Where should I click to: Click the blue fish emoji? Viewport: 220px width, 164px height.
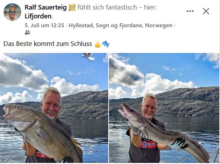coord(105,44)
